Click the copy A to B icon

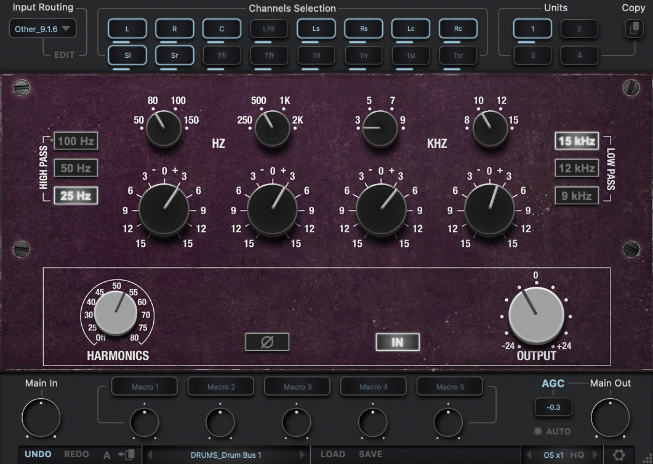click(x=126, y=455)
